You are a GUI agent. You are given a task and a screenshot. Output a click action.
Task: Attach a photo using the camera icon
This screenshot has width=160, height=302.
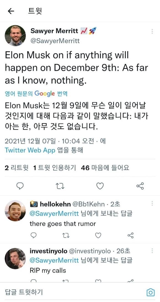pyautogui.click(x=151, y=292)
